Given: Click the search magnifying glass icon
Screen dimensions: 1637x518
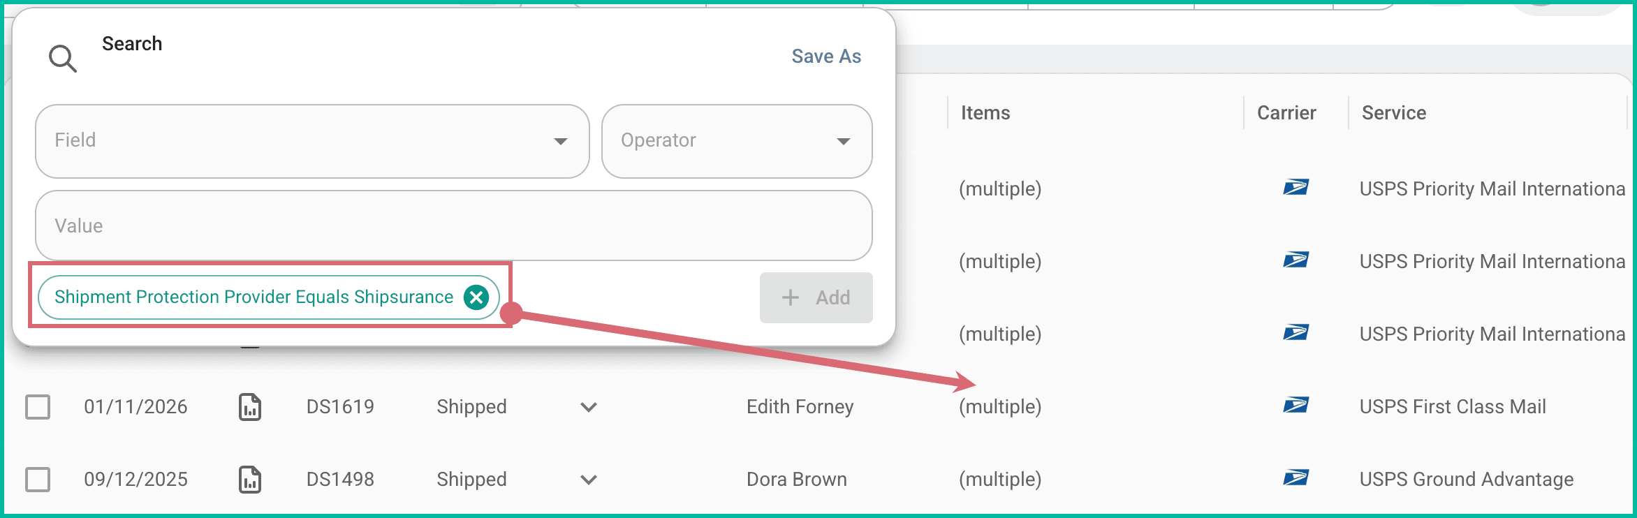Looking at the screenshot, I should tap(62, 57).
